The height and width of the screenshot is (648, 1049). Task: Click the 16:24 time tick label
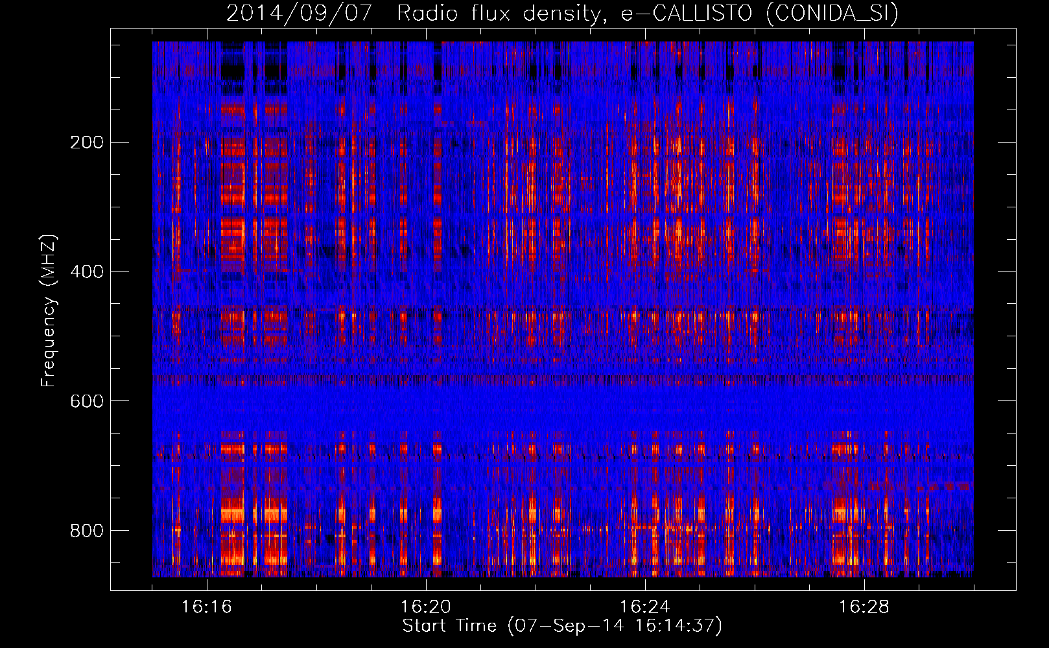644,607
